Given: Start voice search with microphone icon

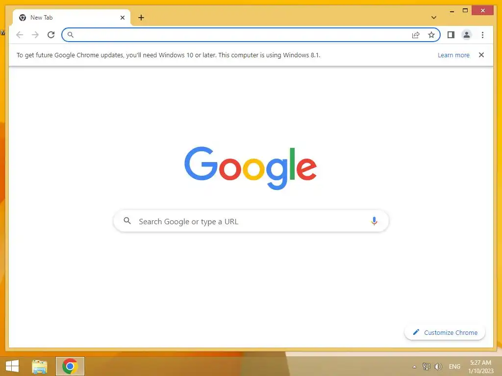Looking at the screenshot, I should point(374,221).
